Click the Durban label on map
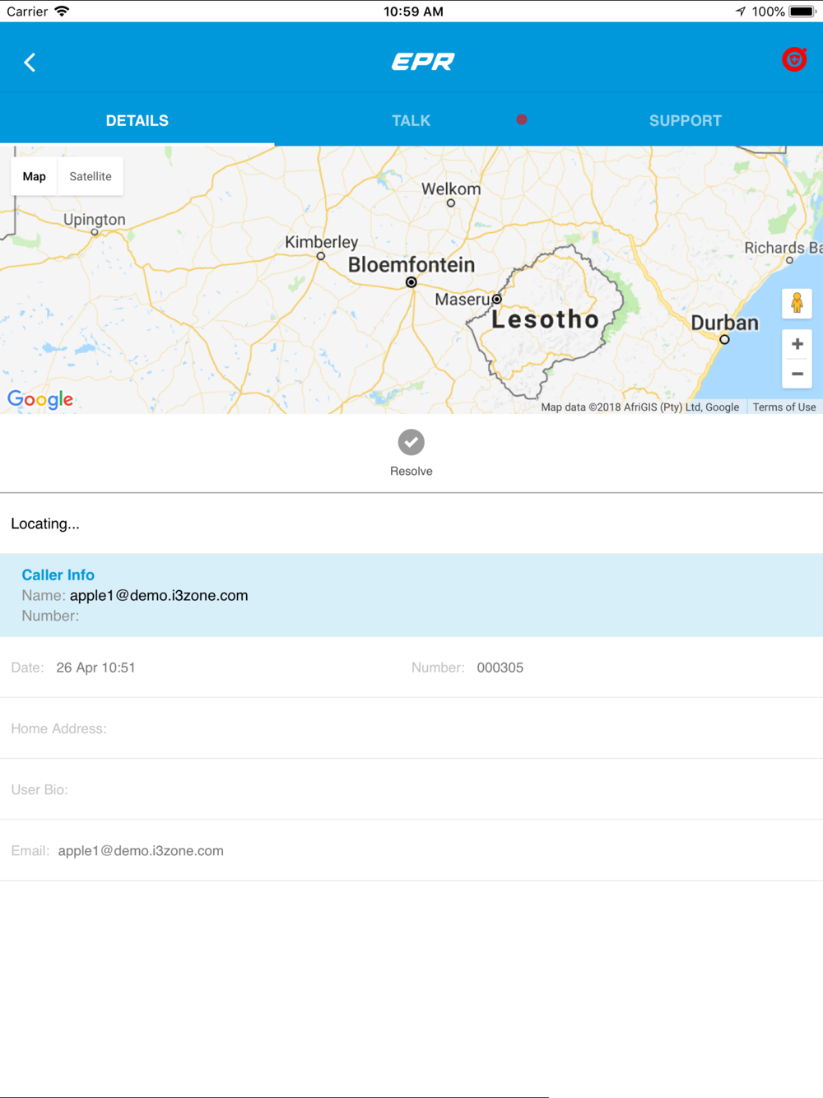Viewport: 823px width, 1098px height. coord(724,323)
